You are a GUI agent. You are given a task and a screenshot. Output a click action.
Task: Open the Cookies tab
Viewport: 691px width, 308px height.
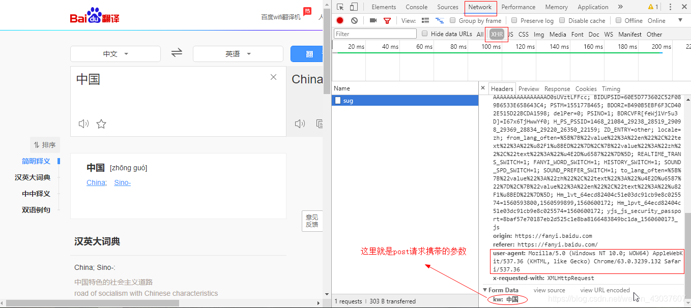[x=586, y=88]
